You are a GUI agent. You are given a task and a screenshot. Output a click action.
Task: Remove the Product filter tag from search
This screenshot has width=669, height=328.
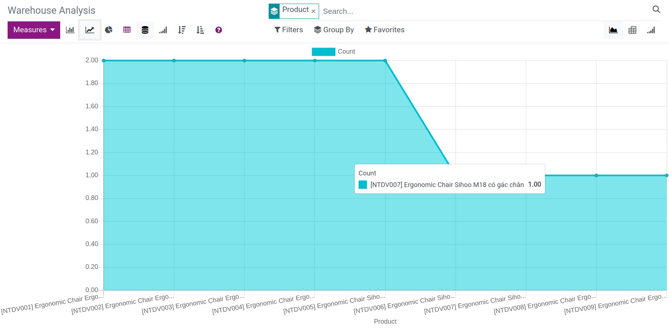[x=313, y=11]
